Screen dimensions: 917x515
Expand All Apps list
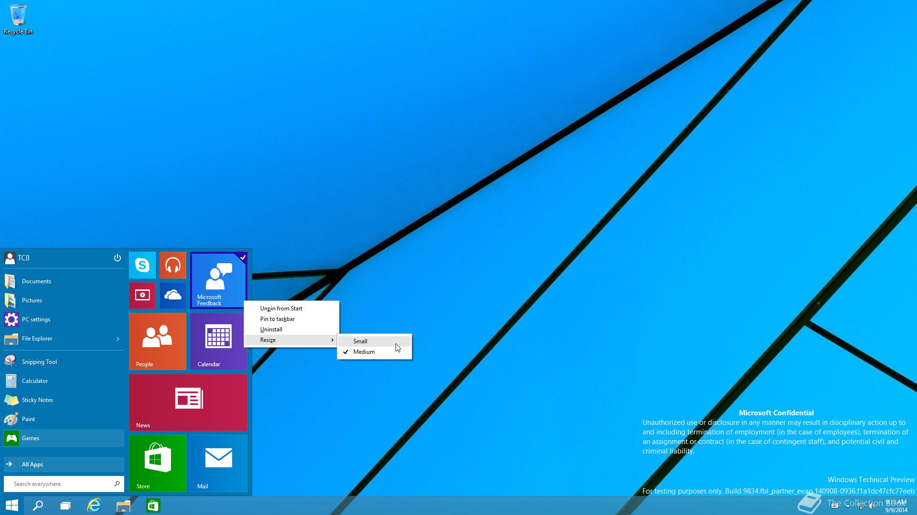64,464
